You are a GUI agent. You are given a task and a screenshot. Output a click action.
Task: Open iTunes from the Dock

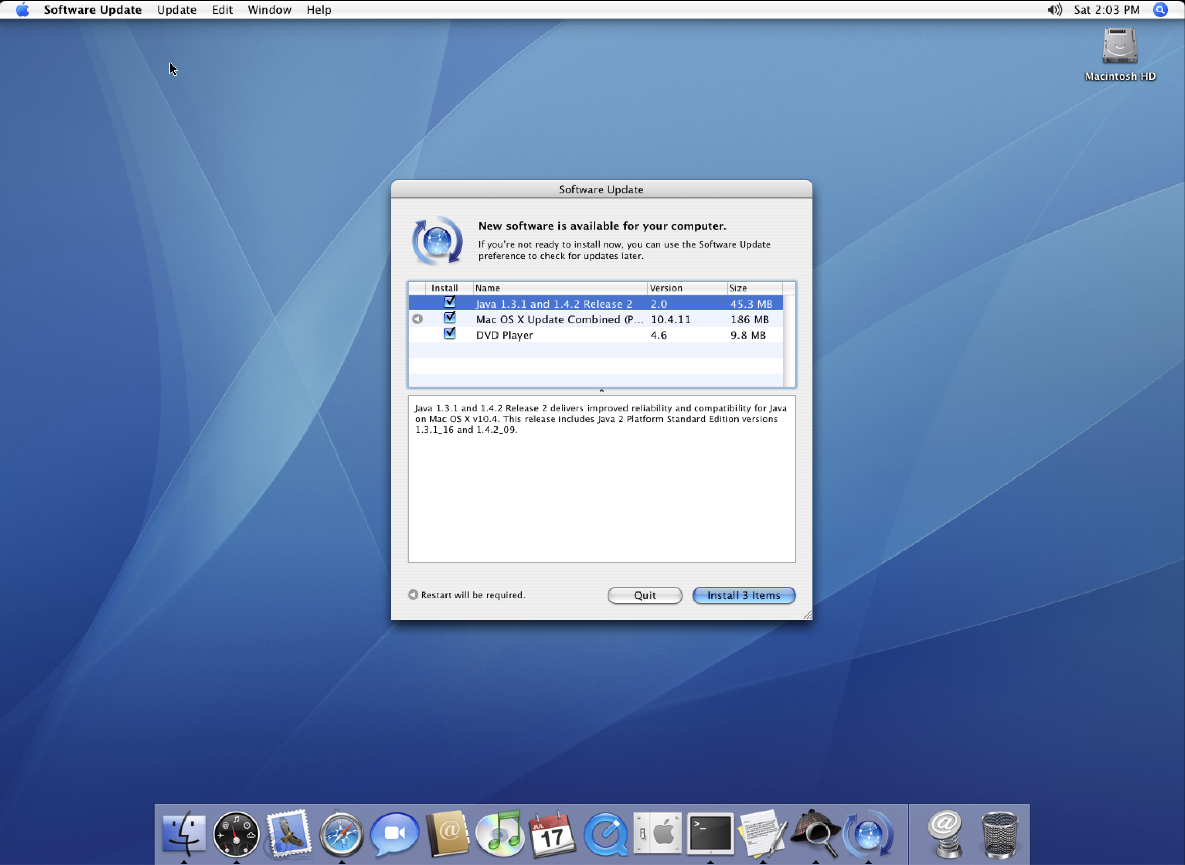pyautogui.click(x=500, y=833)
